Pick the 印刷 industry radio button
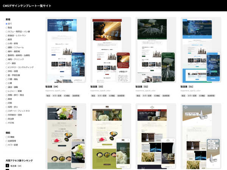 [6, 103]
